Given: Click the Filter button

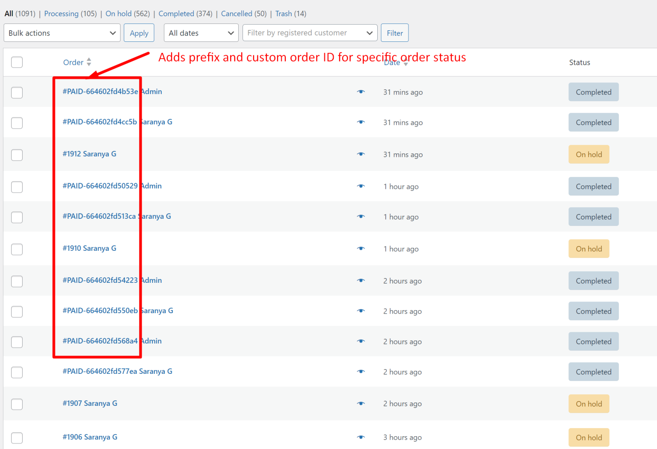Looking at the screenshot, I should point(394,33).
